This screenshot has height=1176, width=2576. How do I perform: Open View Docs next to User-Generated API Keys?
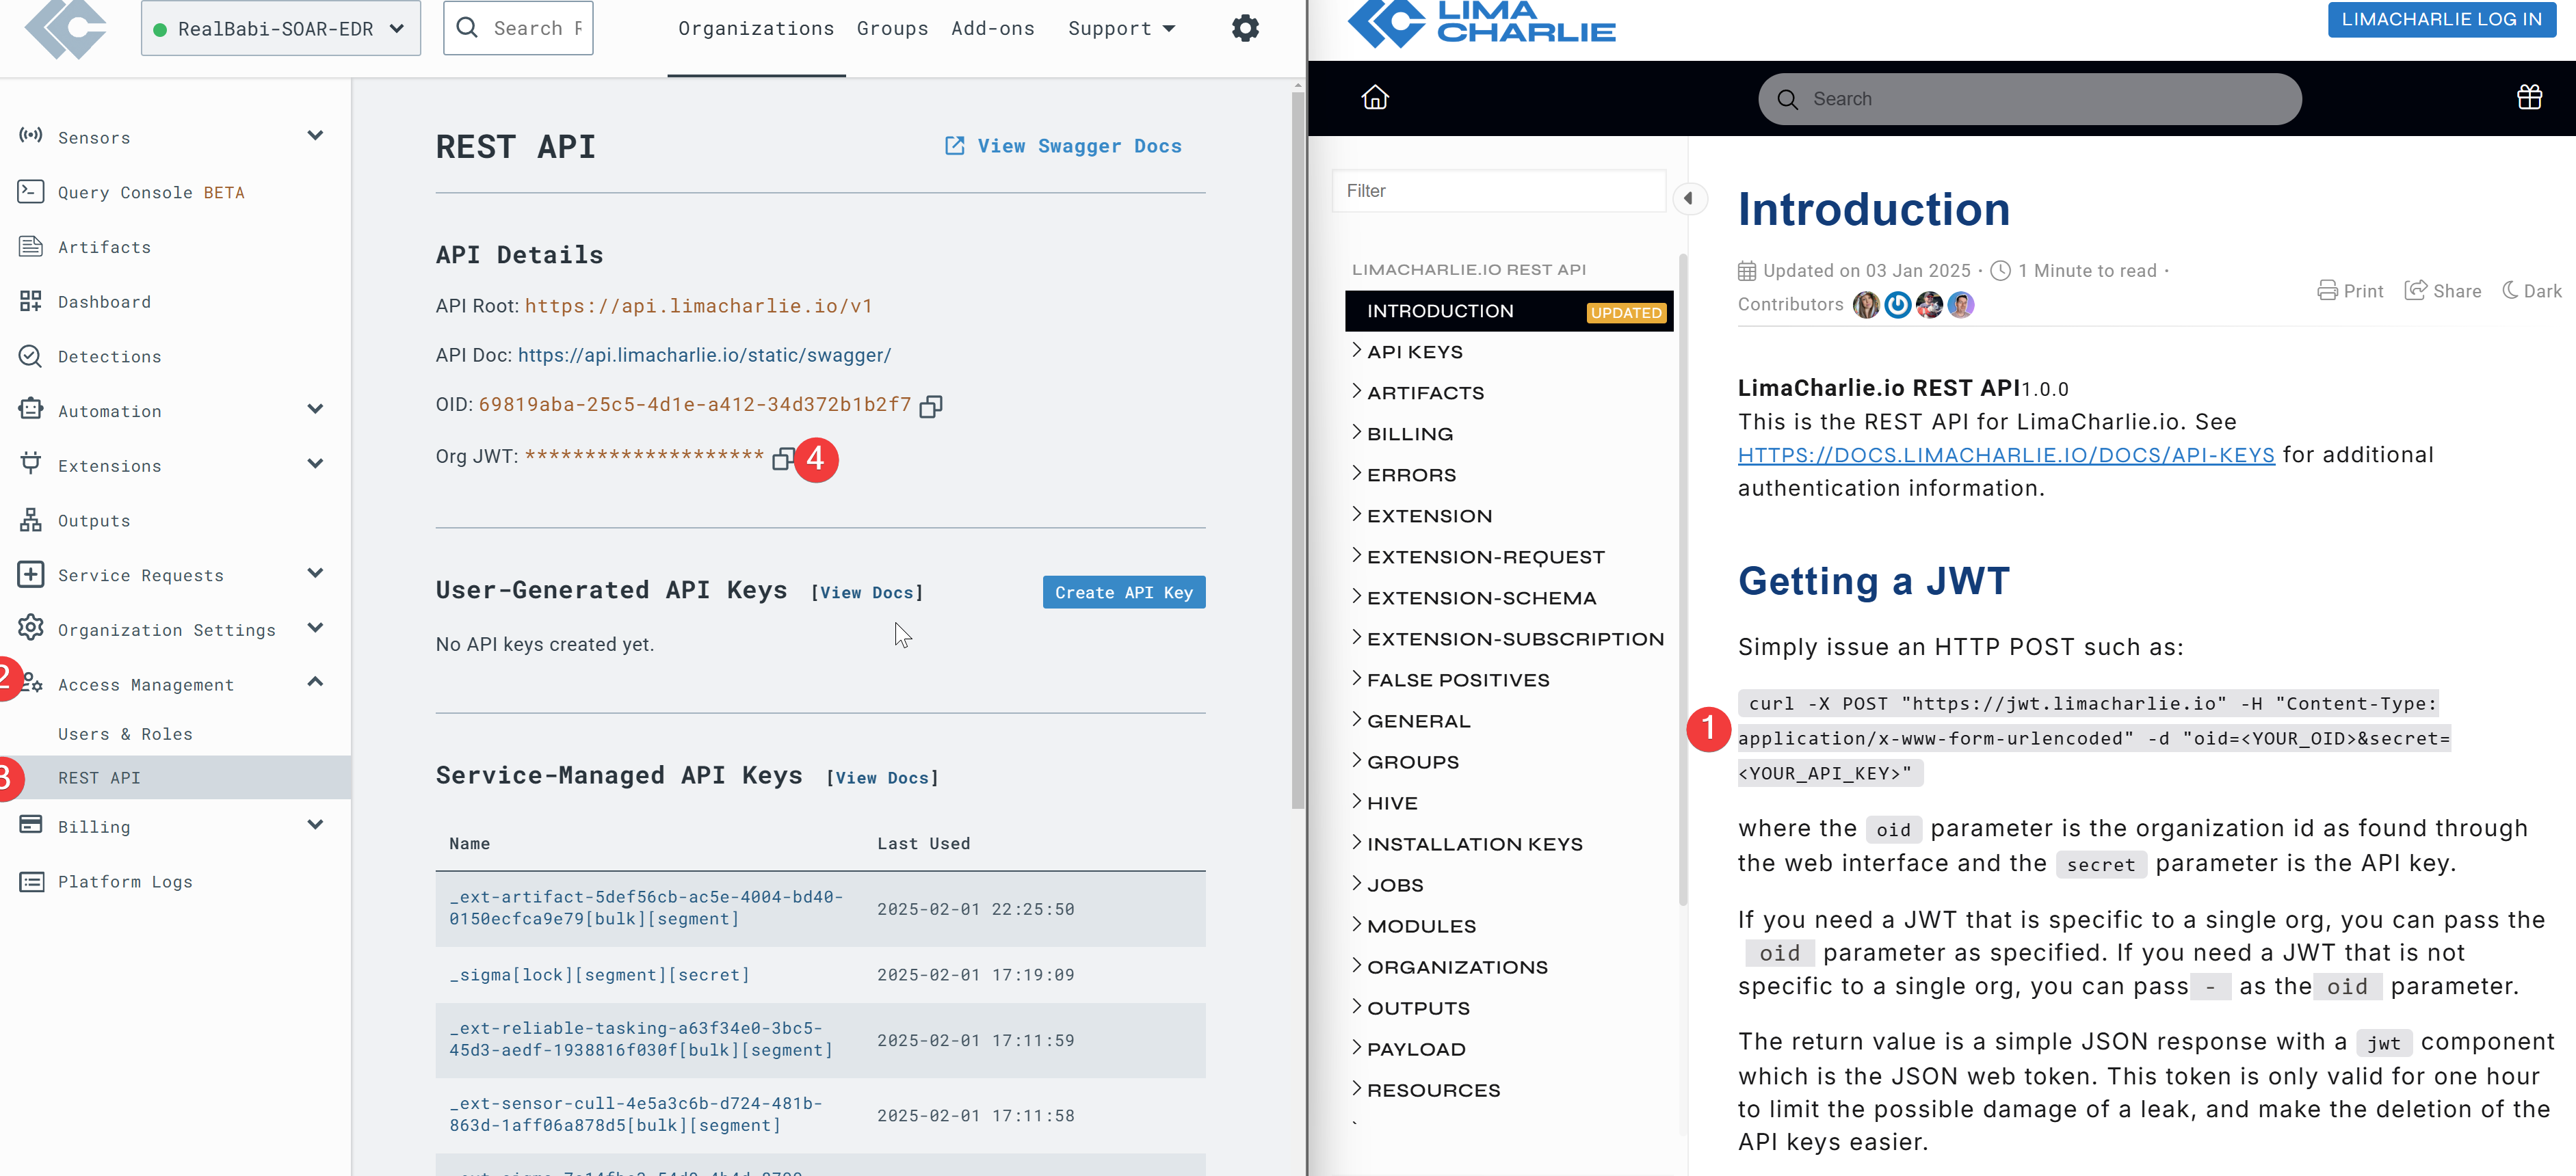click(867, 593)
